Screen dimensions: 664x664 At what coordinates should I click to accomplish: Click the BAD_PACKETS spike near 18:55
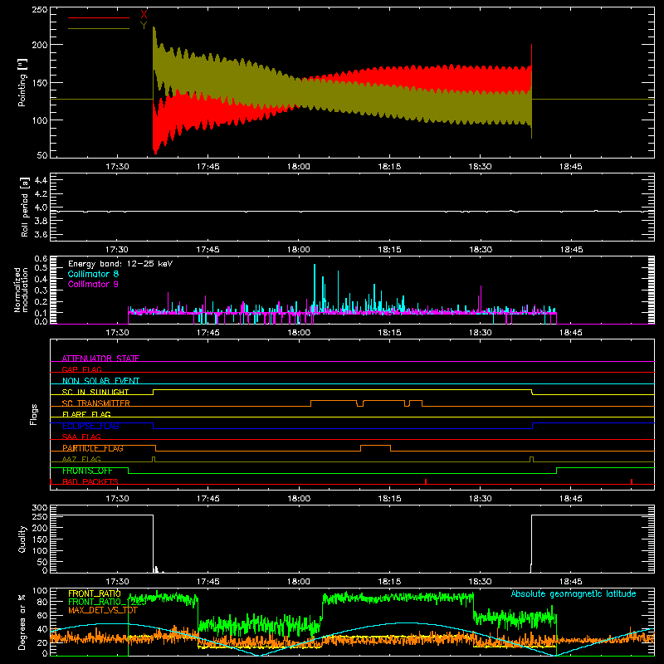(632, 481)
